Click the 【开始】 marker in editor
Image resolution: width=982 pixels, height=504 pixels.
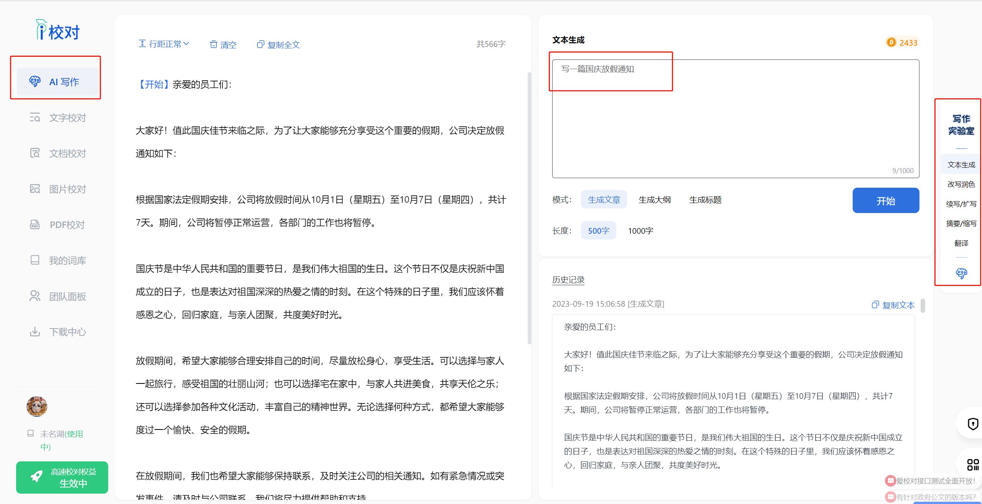click(154, 84)
